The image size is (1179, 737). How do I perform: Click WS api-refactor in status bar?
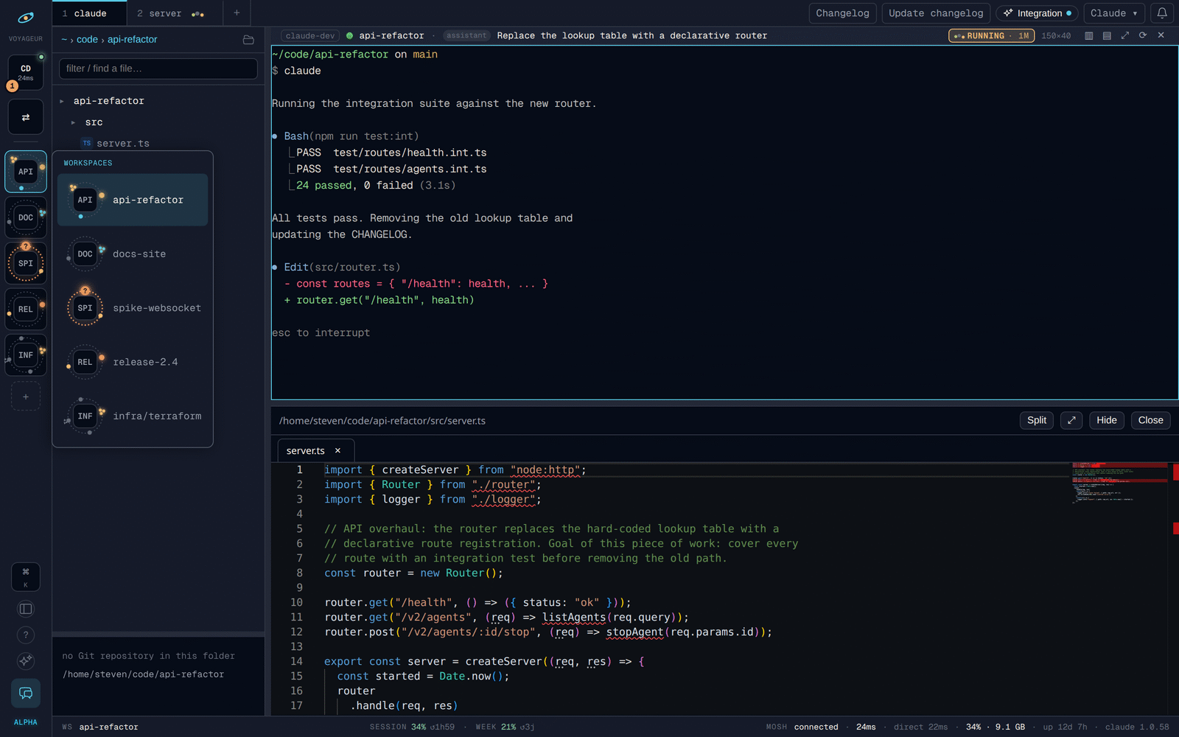(x=100, y=727)
